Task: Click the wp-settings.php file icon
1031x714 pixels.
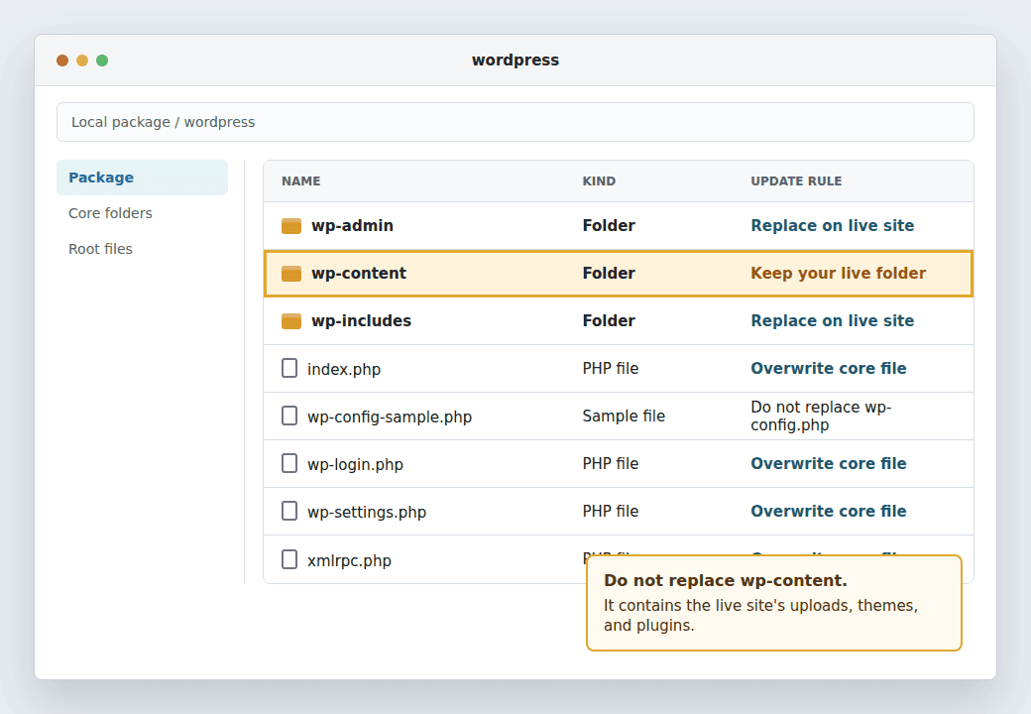Action: [x=289, y=511]
